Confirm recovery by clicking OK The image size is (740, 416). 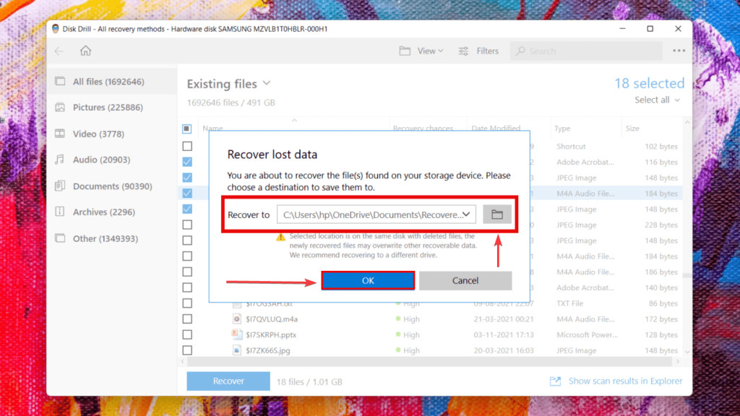point(368,280)
